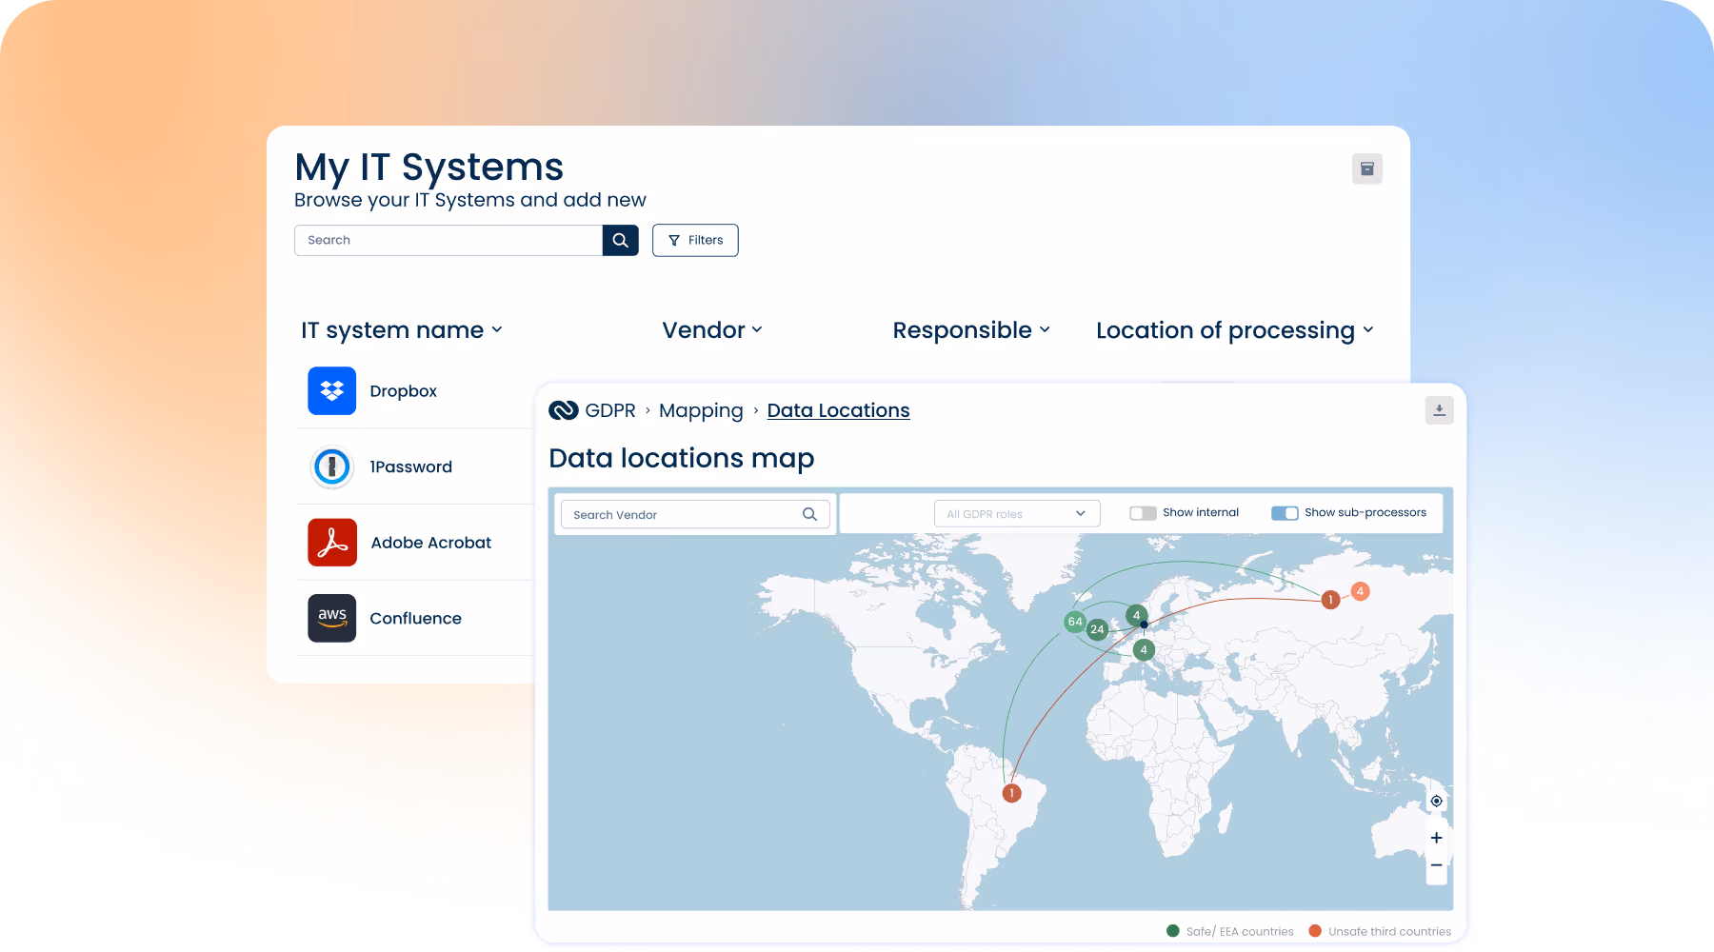The height and width of the screenshot is (952, 1714).
Task: Toggle the Show internal switch
Action: [1143, 513]
